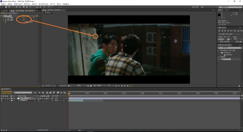The width and height of the screenshot is (243, 132).
Task: Open the File menu
Action: 3,4
